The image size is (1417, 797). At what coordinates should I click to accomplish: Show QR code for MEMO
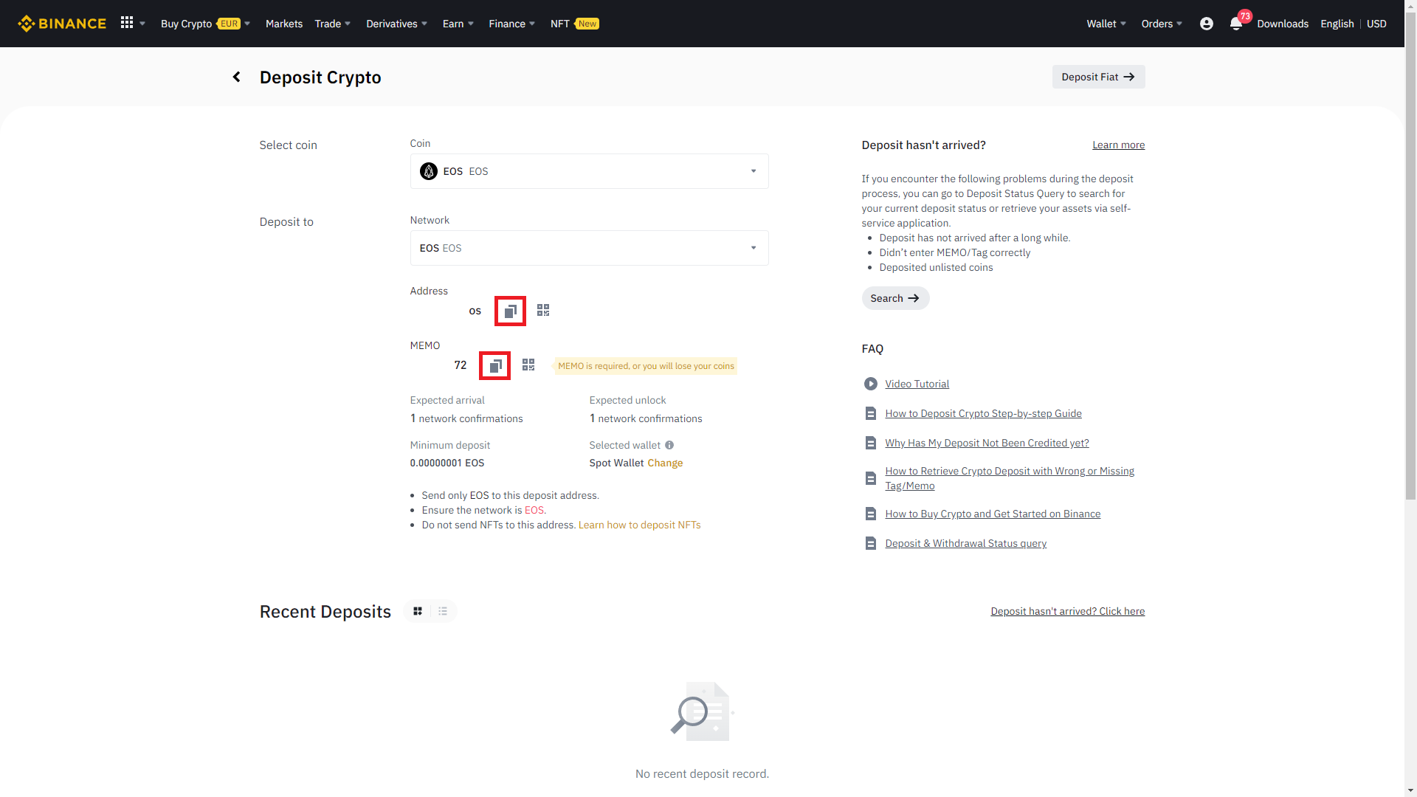[x=528, y=365]
